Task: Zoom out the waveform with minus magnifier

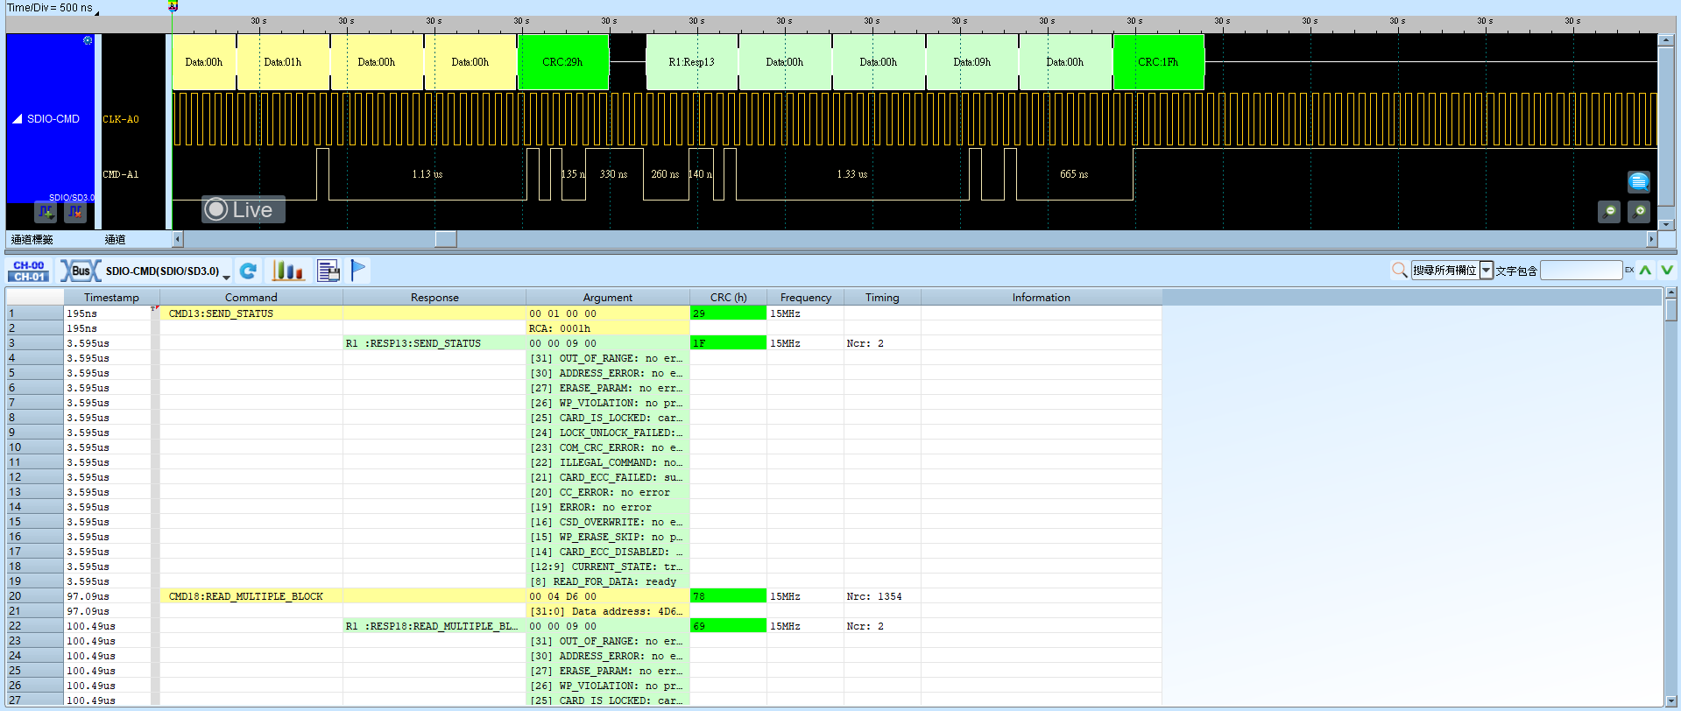Action: tap(1609, 212)
